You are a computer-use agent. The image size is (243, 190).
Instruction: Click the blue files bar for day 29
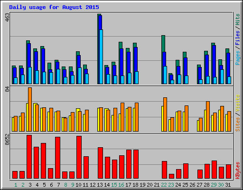[x=214, y=61]
